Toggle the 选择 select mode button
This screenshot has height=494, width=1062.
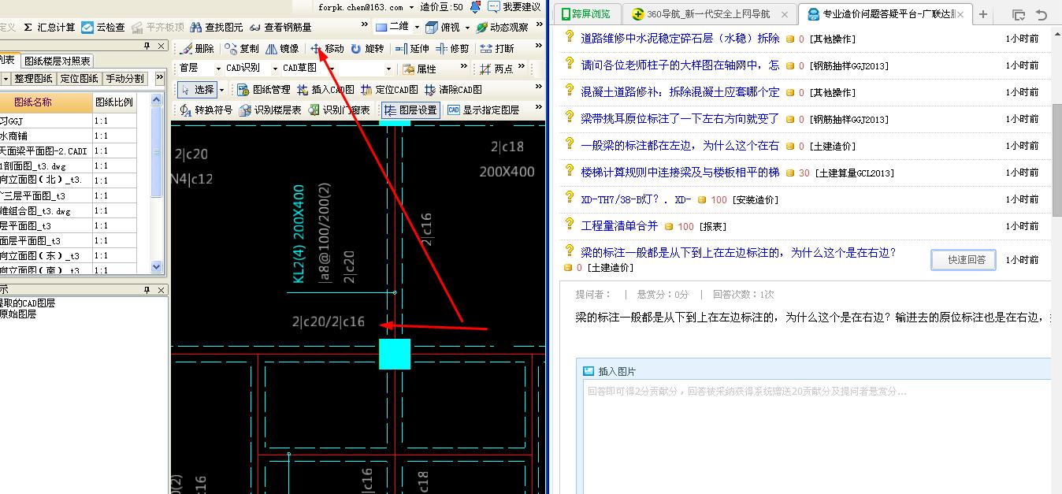point(197,89)
